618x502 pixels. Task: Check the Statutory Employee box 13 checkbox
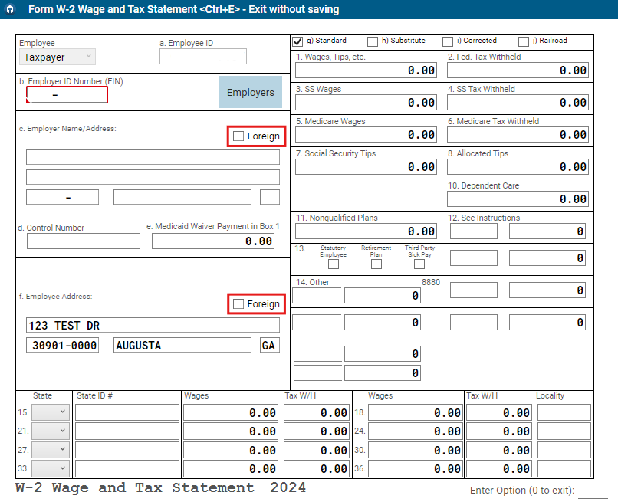click(334, 264)
